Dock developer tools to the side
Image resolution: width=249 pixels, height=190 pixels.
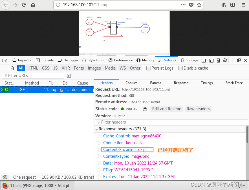(232, 60)
